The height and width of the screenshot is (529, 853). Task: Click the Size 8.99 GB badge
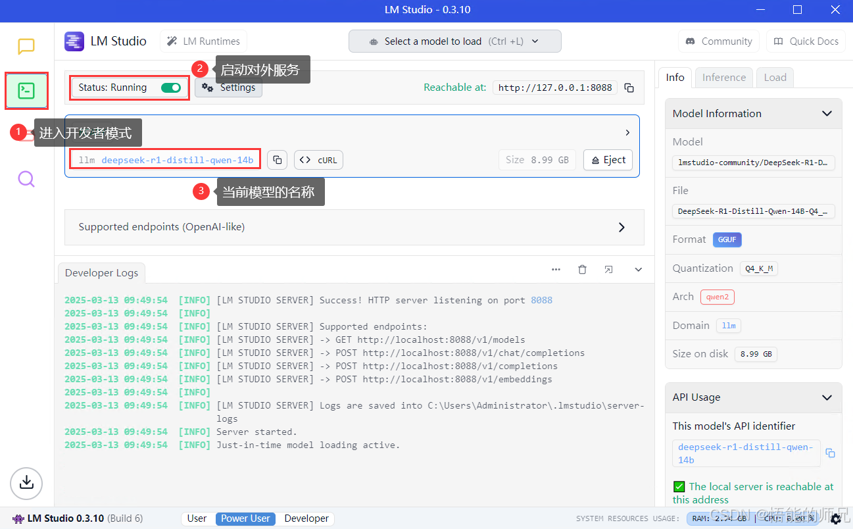pos(537,160)
